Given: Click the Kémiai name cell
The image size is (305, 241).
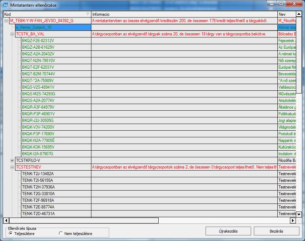Looking at the screenshot, I should [x=287, y=27].
